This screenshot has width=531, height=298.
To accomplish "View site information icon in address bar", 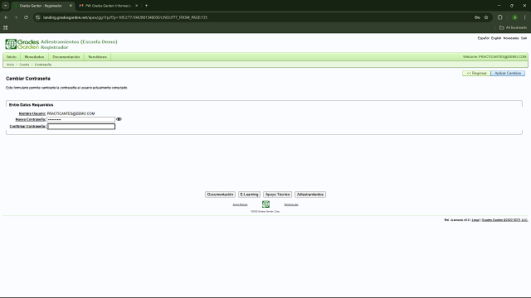I will coord(38,17).
